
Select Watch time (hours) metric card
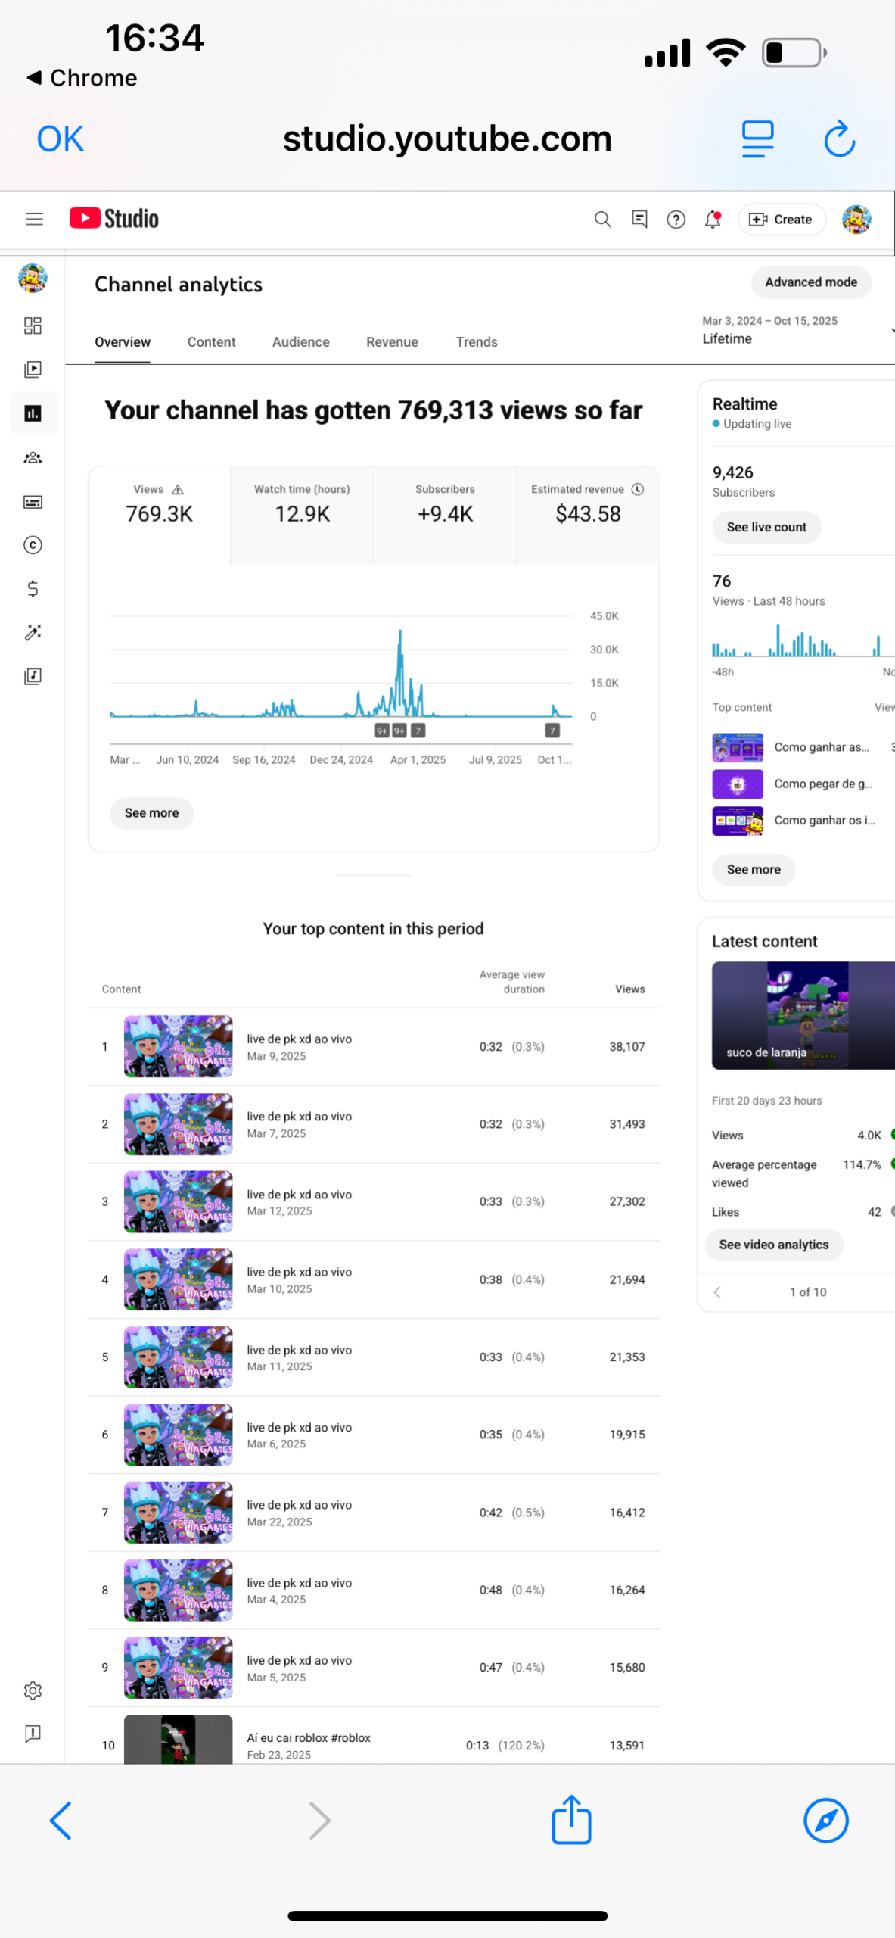(x=302, y=516)
